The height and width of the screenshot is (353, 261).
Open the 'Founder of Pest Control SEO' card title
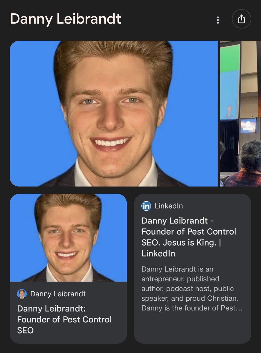point(64,319)
